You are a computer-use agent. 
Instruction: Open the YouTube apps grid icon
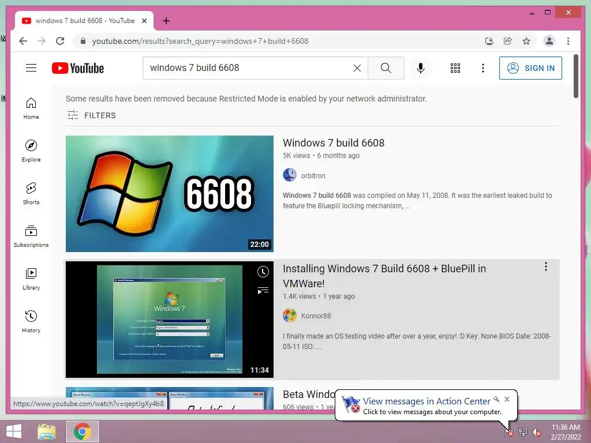455,68
